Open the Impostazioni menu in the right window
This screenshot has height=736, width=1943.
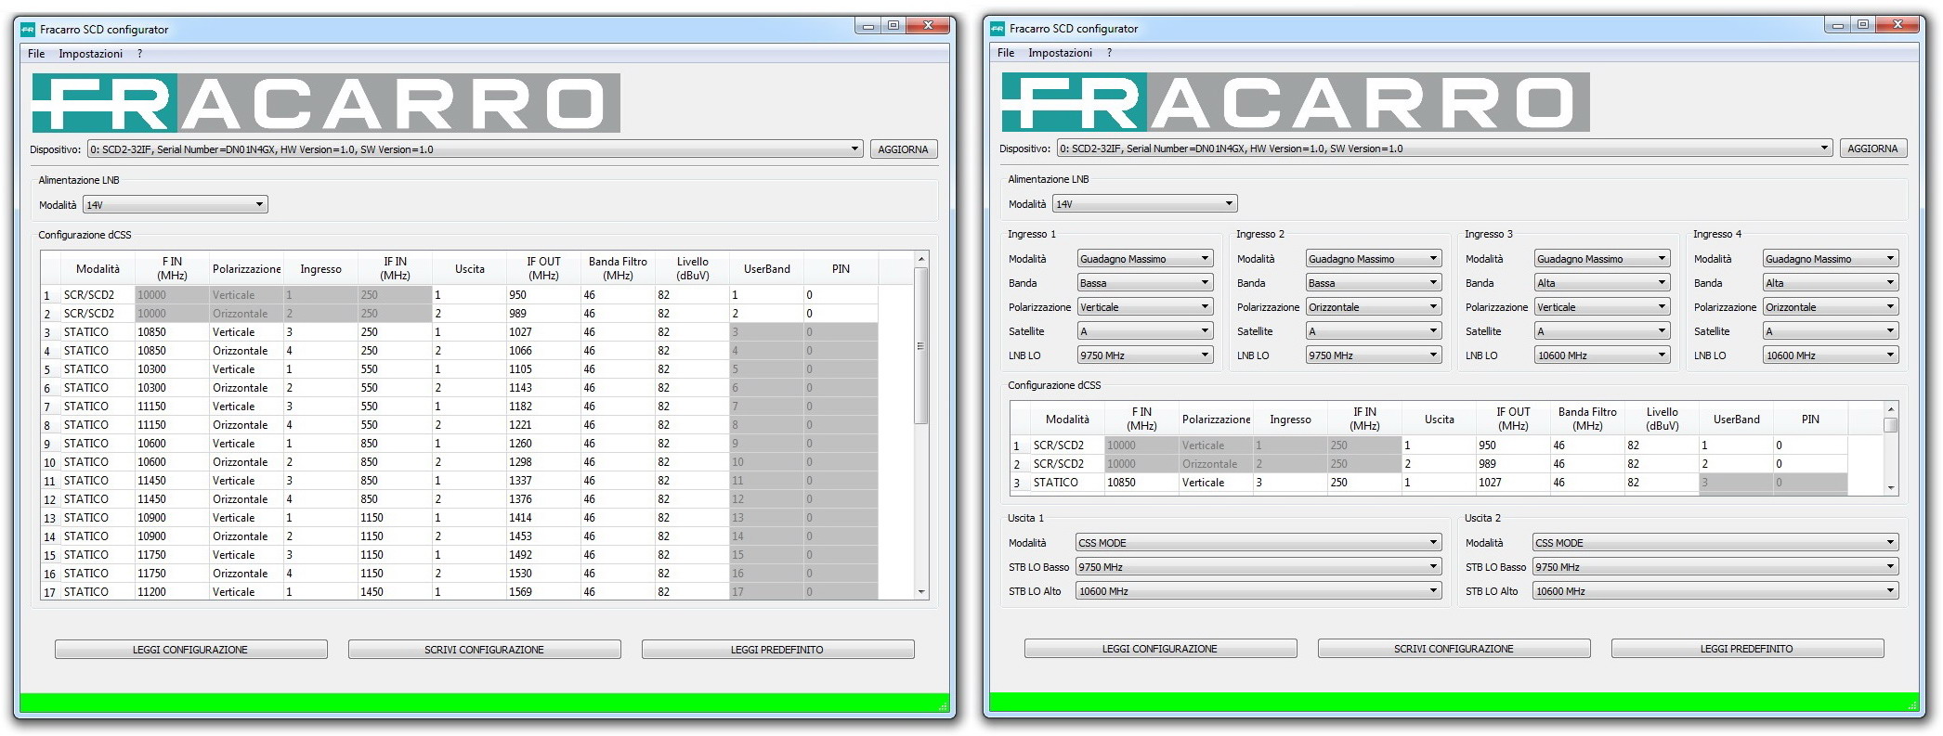[x=1060, y=53]
